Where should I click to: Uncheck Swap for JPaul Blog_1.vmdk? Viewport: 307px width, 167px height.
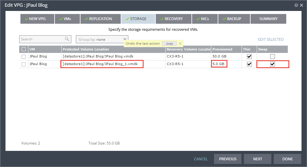[x=273, y=64]
